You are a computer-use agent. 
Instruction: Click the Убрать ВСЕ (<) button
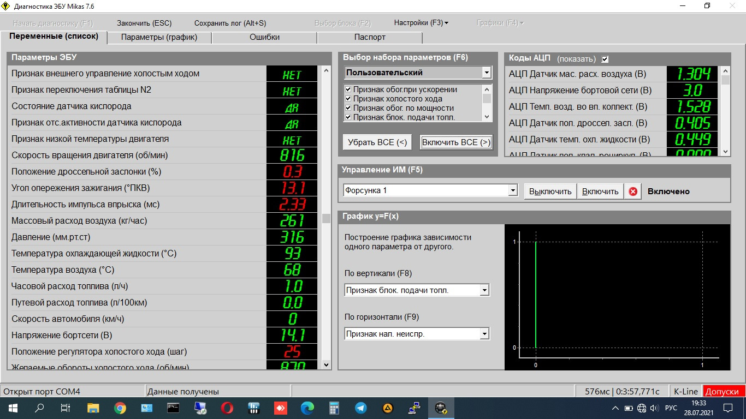coord(378,142)
